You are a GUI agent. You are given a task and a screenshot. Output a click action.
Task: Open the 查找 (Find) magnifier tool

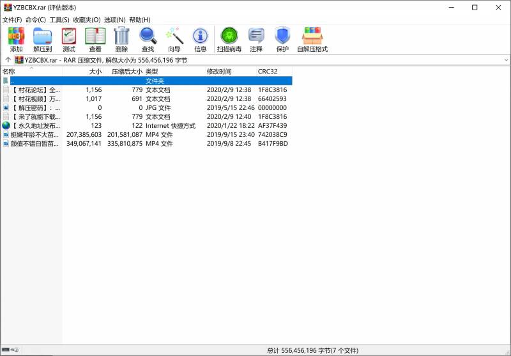click(x=148, y=36)
